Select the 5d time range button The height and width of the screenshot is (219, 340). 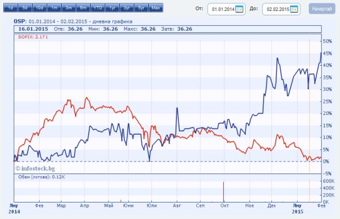click(x=25, y=8)
